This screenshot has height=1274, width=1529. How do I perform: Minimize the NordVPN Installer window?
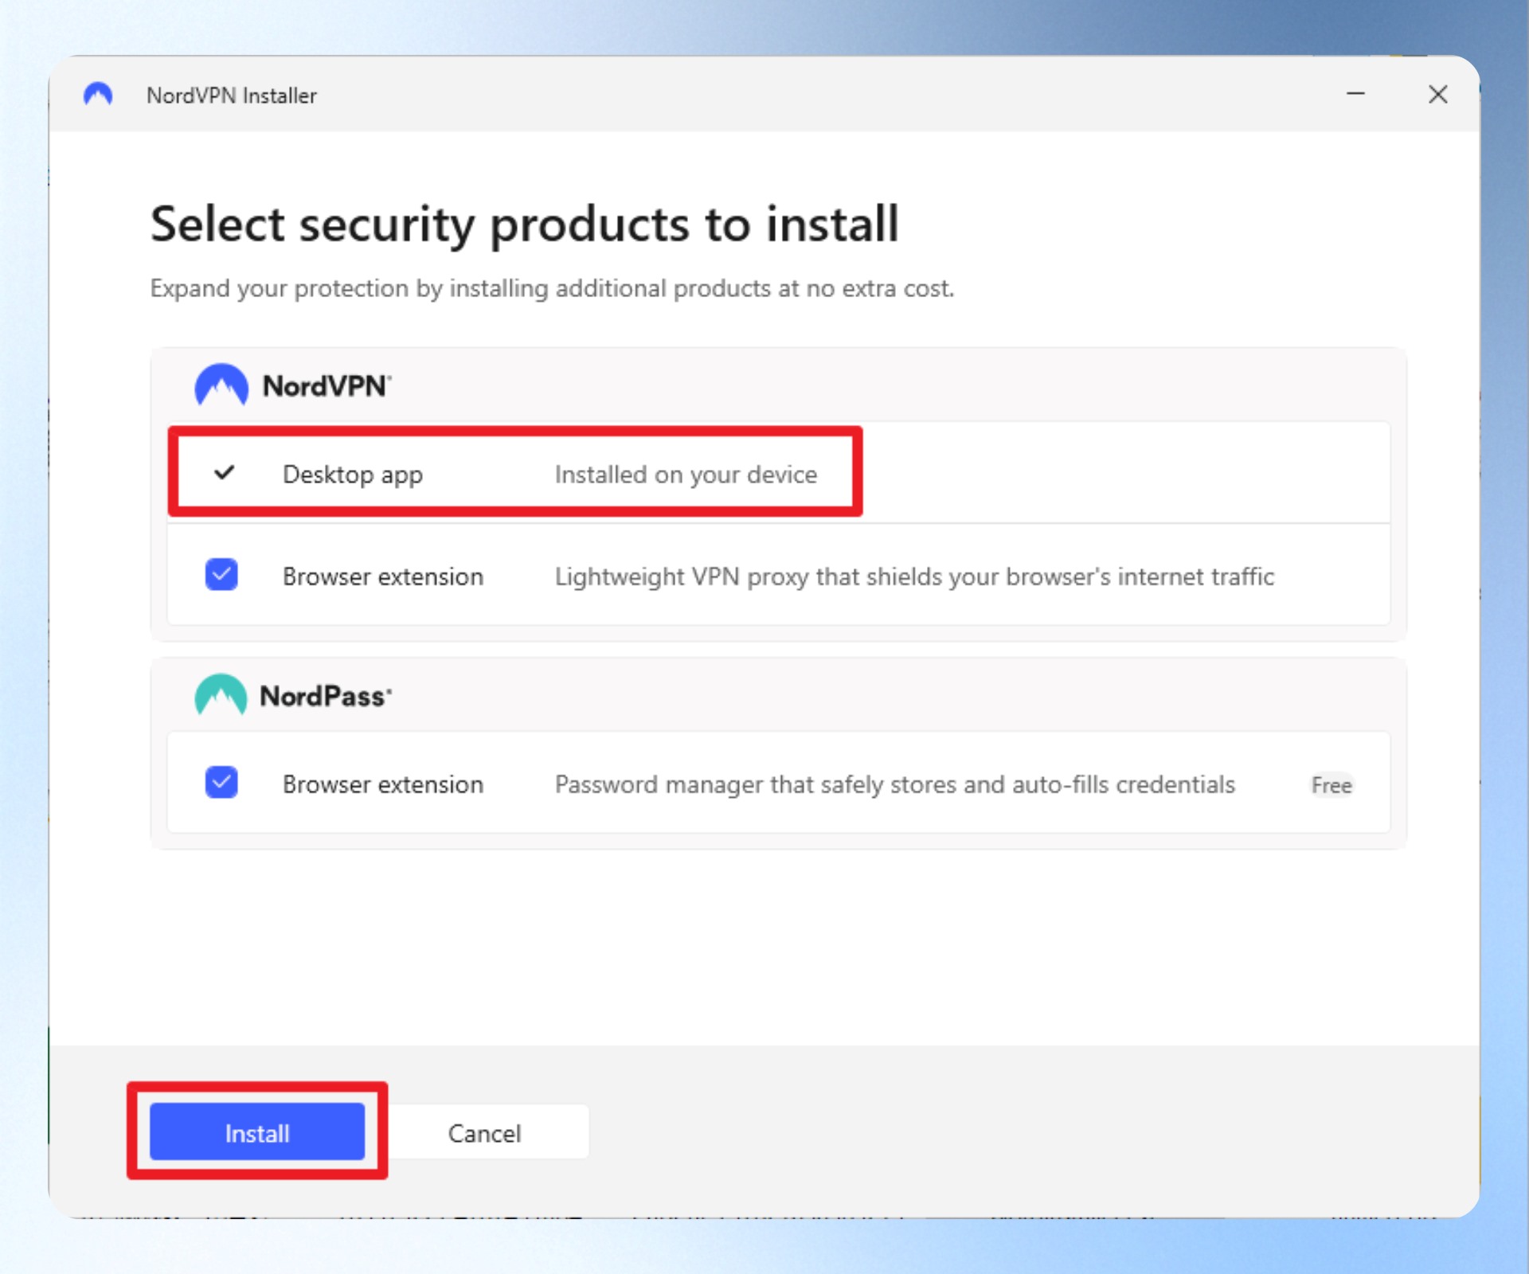[1355, 94]
